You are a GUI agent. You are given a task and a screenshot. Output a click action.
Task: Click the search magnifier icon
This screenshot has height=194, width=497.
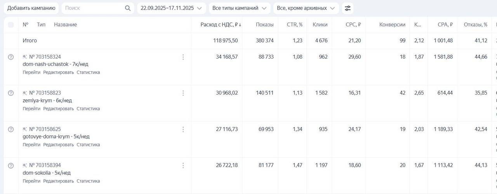click(128, 8)
